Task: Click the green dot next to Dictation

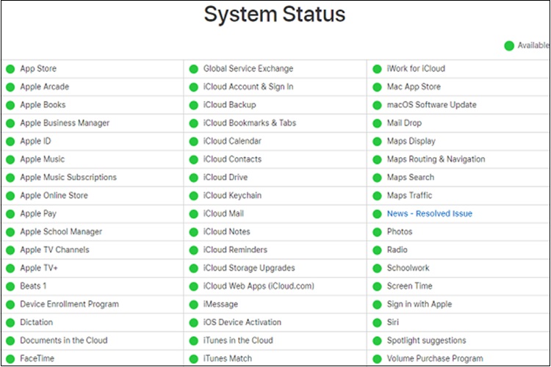Action: [x=10, y=323]
